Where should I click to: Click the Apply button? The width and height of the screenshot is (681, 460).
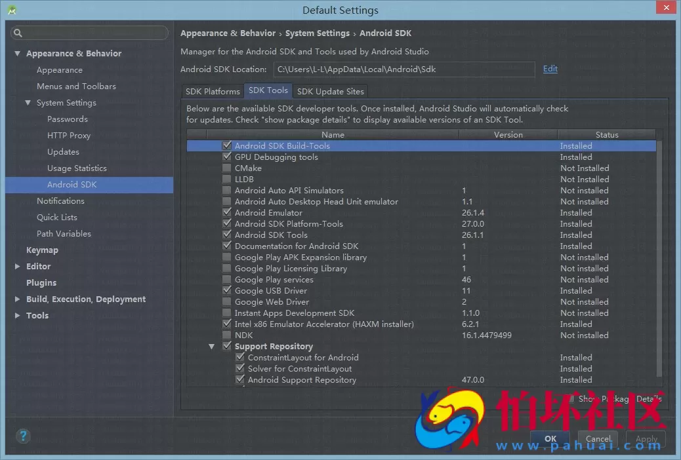(646, 439)
